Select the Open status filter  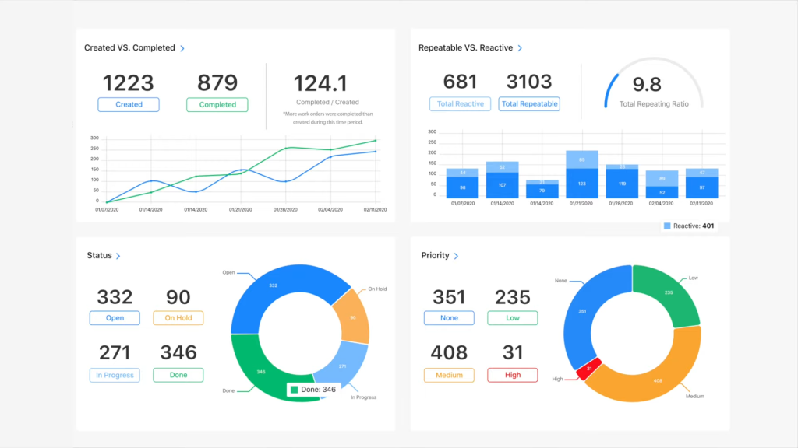point(114,317)
